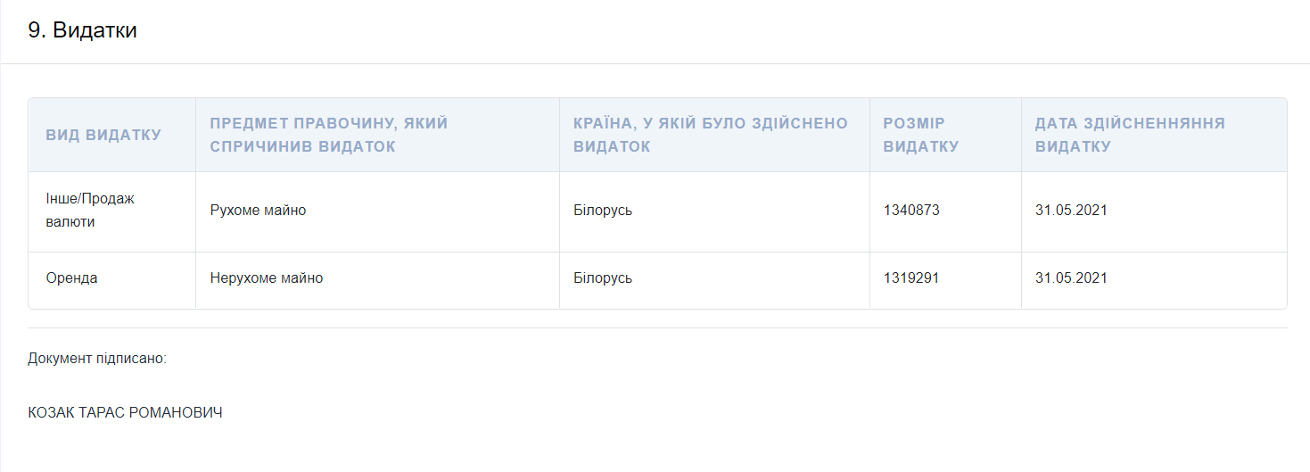The image size is (1310, 472).
Task: Click the amount 1319291
Action: 911,278
